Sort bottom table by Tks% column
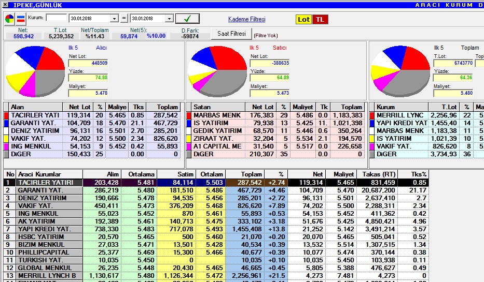484x282 pixels. [413, 174]
